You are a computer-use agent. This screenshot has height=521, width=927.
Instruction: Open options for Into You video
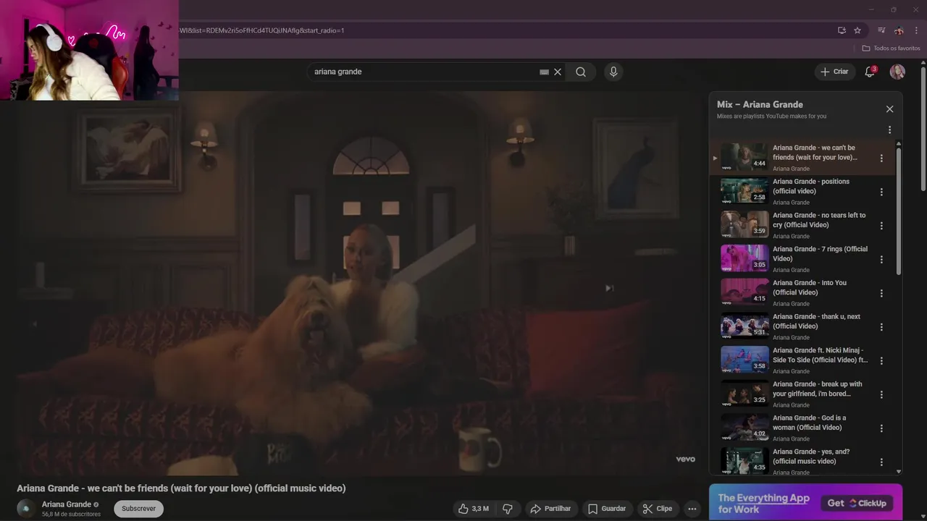(881, 293)
